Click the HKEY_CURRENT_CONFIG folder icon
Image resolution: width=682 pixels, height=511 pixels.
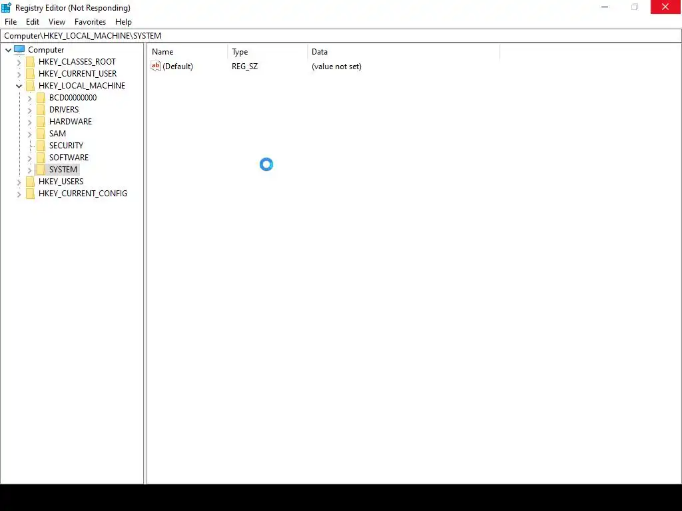pos(30,194)
